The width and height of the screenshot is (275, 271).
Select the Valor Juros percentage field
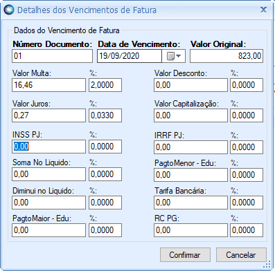coord(105,115)
